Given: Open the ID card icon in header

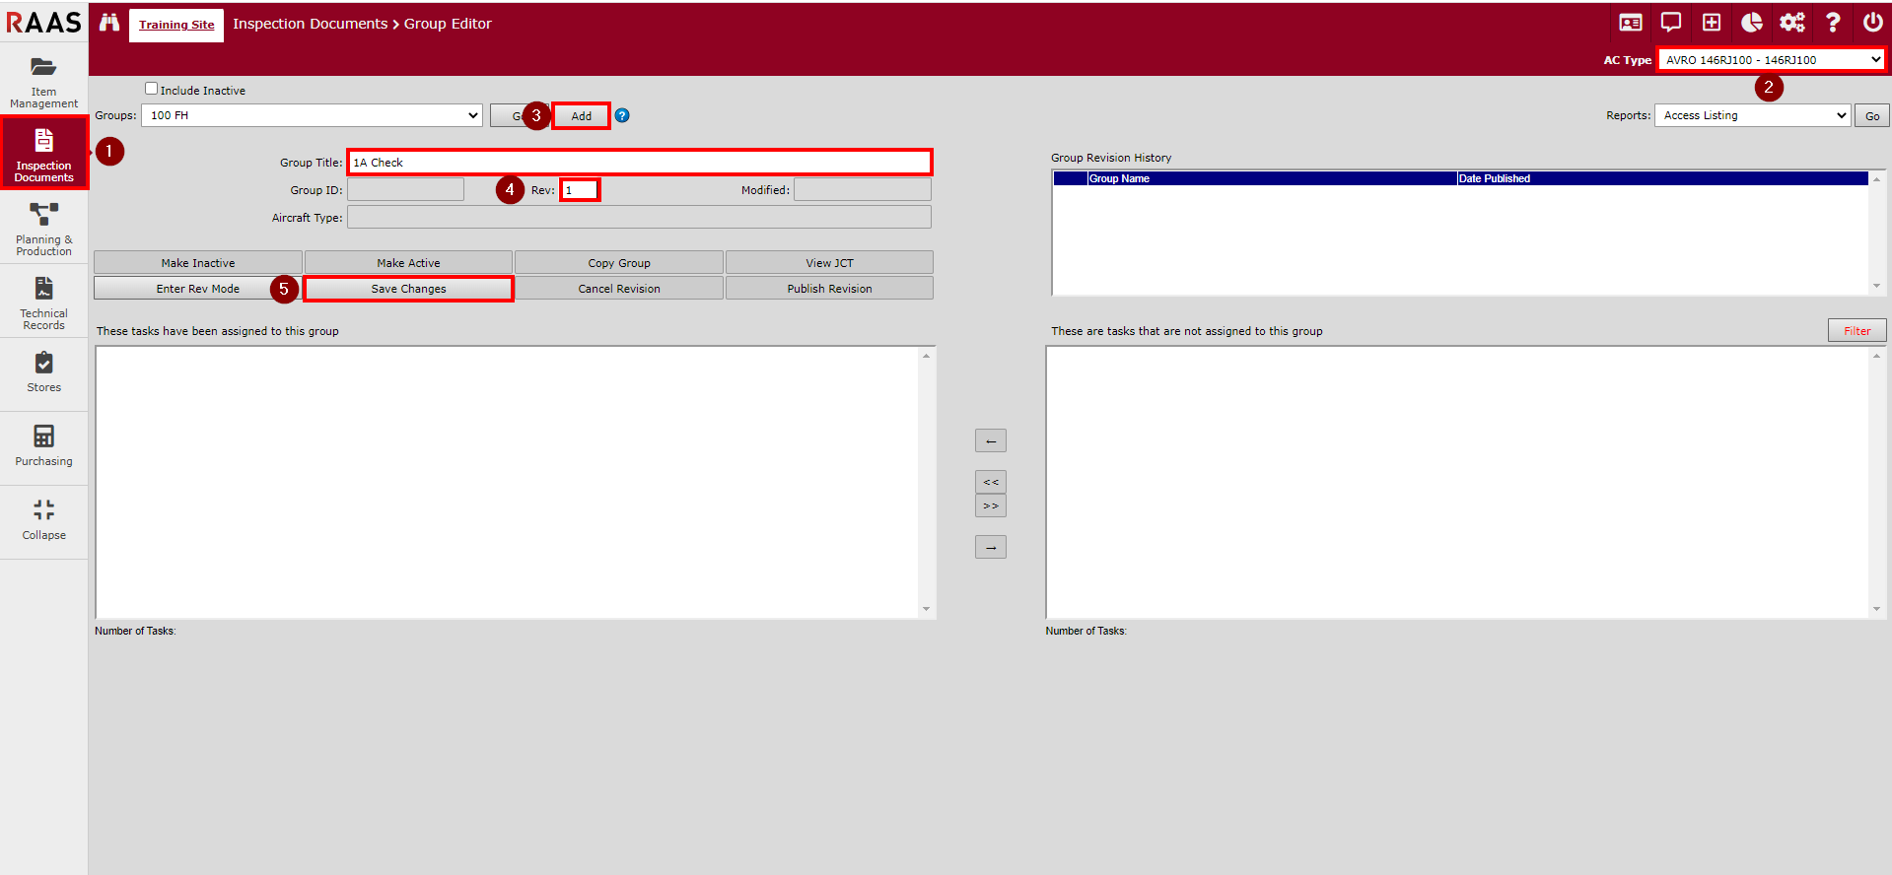Looking at the screenshot, I should point(1631,23).
